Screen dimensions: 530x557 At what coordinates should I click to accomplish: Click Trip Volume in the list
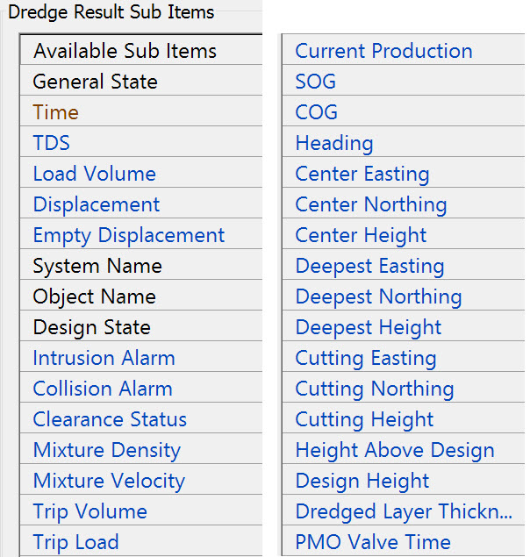click(90, 511)
